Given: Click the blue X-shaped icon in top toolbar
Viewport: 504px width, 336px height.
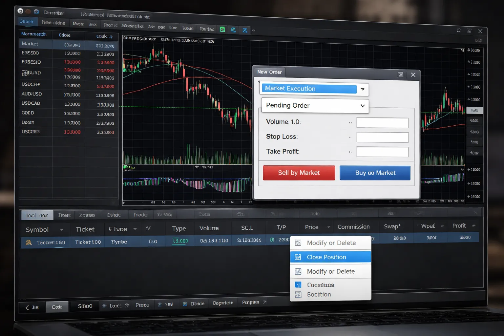Looking at the screenshot, I should [245, 30].
